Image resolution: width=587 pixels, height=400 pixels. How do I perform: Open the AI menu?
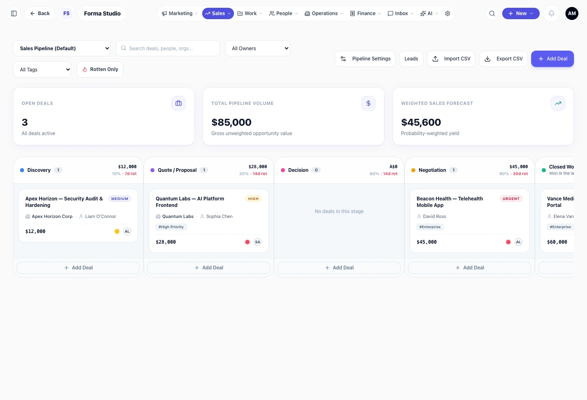[429, 13]
